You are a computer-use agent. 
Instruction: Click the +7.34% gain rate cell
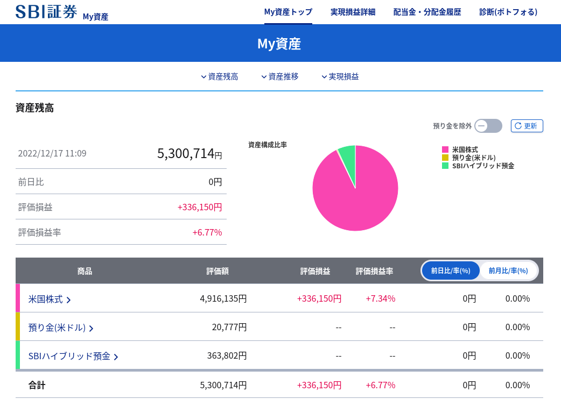[380, 298]
